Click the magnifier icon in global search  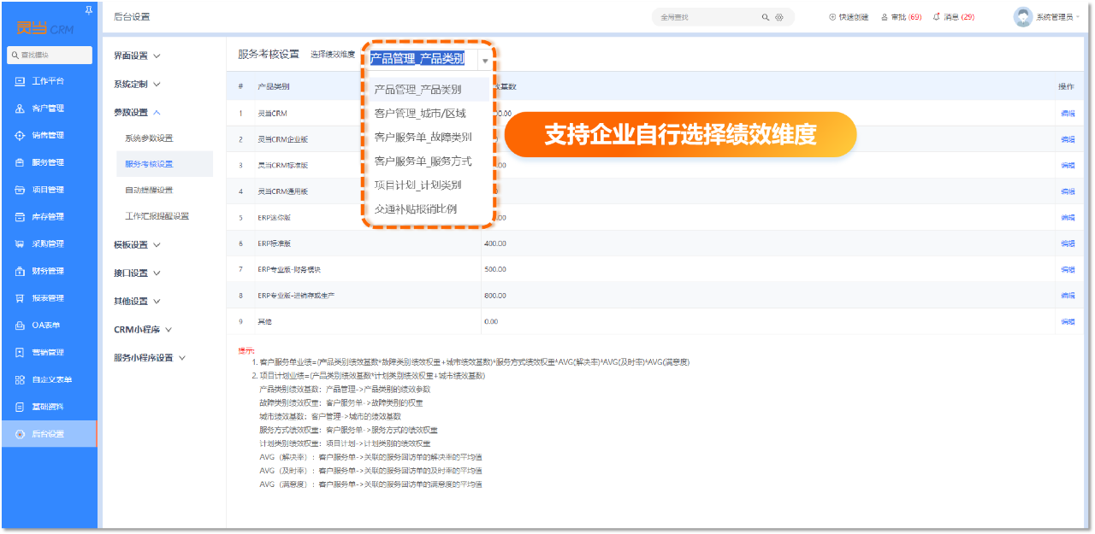[765, 17]
